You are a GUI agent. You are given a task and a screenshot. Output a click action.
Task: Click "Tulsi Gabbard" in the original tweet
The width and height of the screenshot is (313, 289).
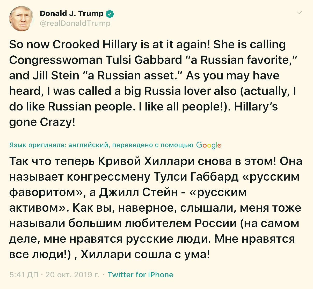[x=144, y=60]
